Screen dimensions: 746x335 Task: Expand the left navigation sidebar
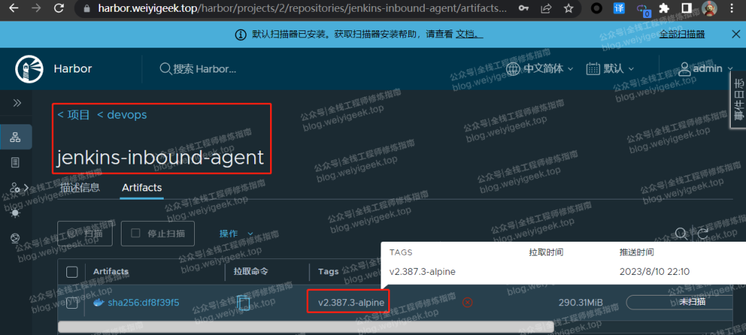tap(17, 103)
